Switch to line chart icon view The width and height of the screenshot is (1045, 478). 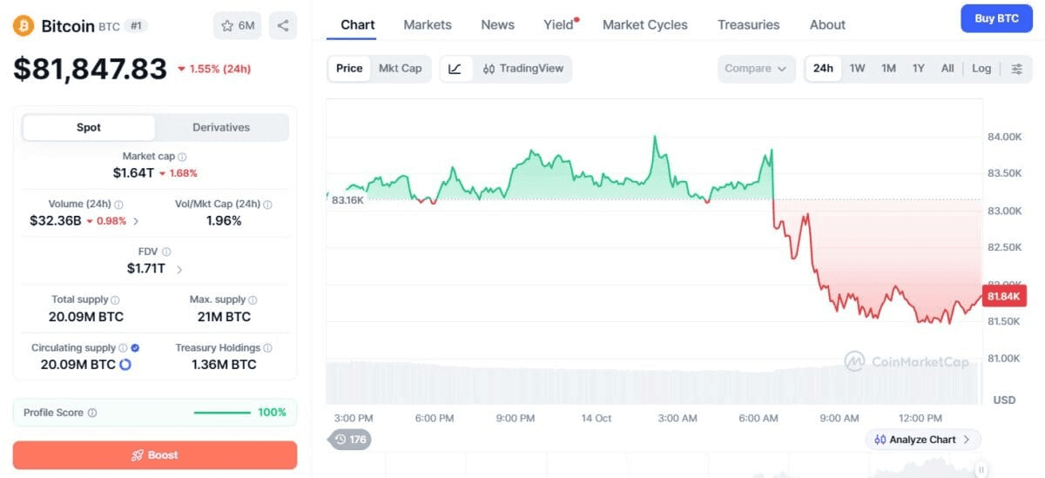click(455, 69)
